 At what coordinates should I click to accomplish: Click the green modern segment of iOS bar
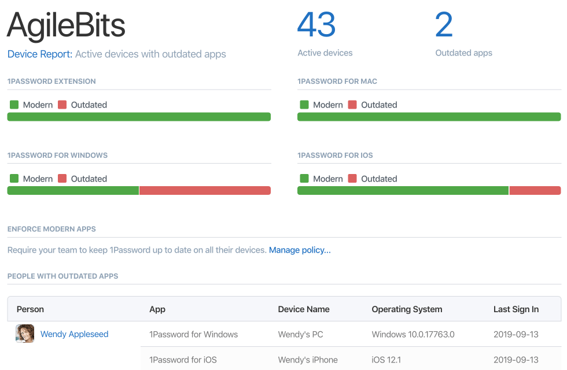[403, 190]
